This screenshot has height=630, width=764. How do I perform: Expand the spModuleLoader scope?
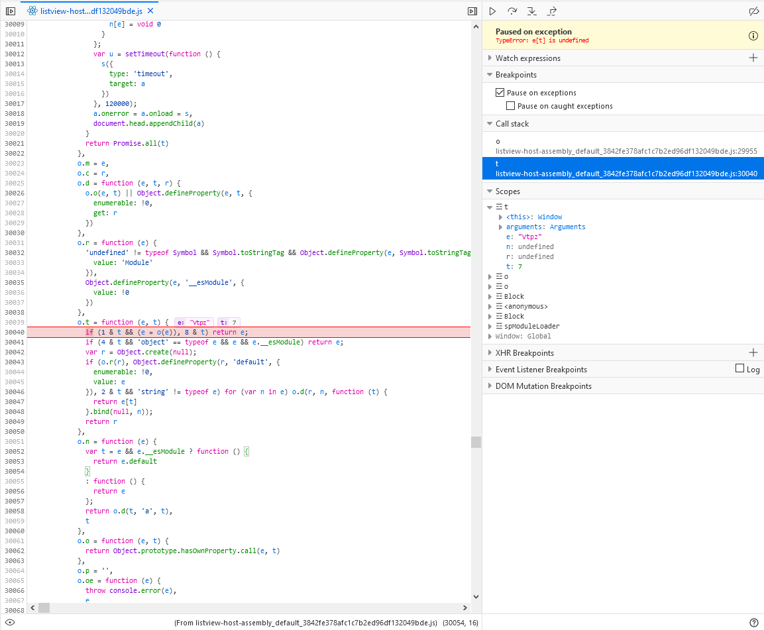coord(490,326)
